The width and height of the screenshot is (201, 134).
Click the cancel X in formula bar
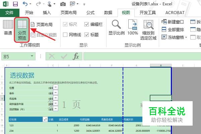point(52,56)
